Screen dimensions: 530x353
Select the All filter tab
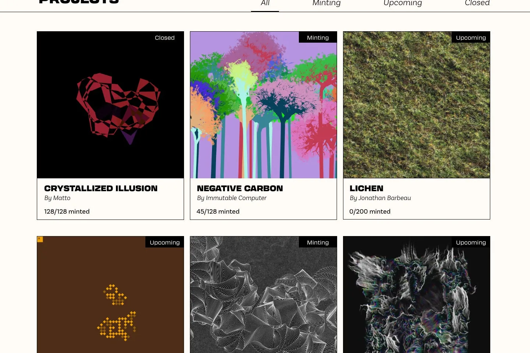265,3
